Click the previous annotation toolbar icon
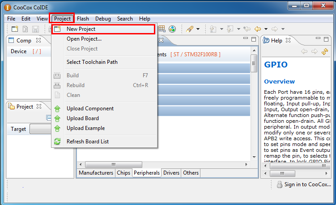The image size is (336, 205). pos(230,29)
